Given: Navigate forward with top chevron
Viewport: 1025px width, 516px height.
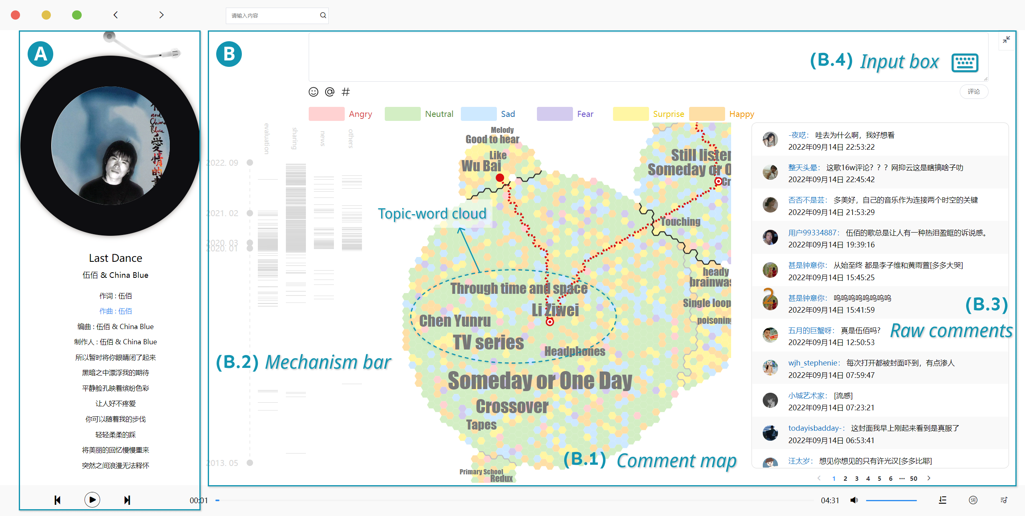Looking at the screenshot, I should (161, 15).
